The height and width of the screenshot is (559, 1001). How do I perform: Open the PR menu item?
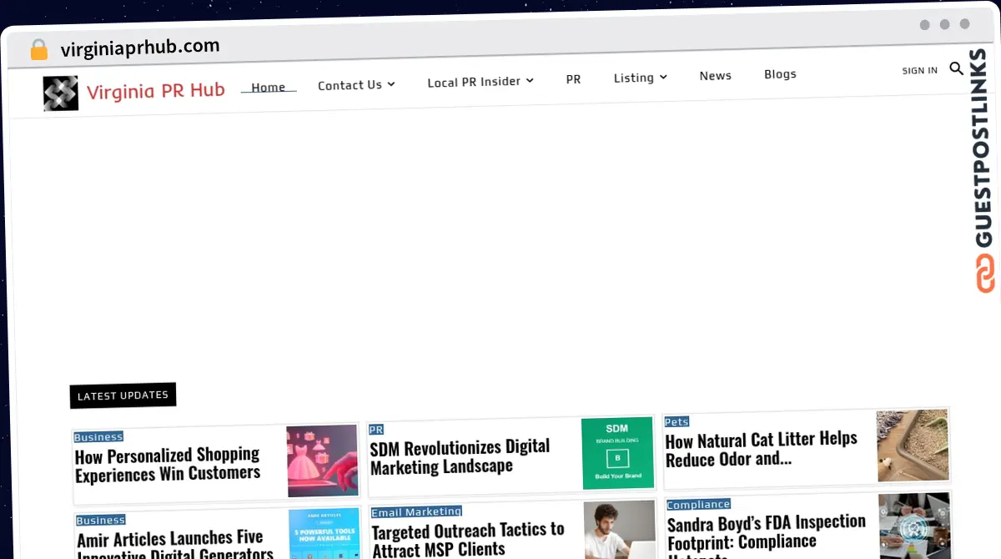coord(573,79)
